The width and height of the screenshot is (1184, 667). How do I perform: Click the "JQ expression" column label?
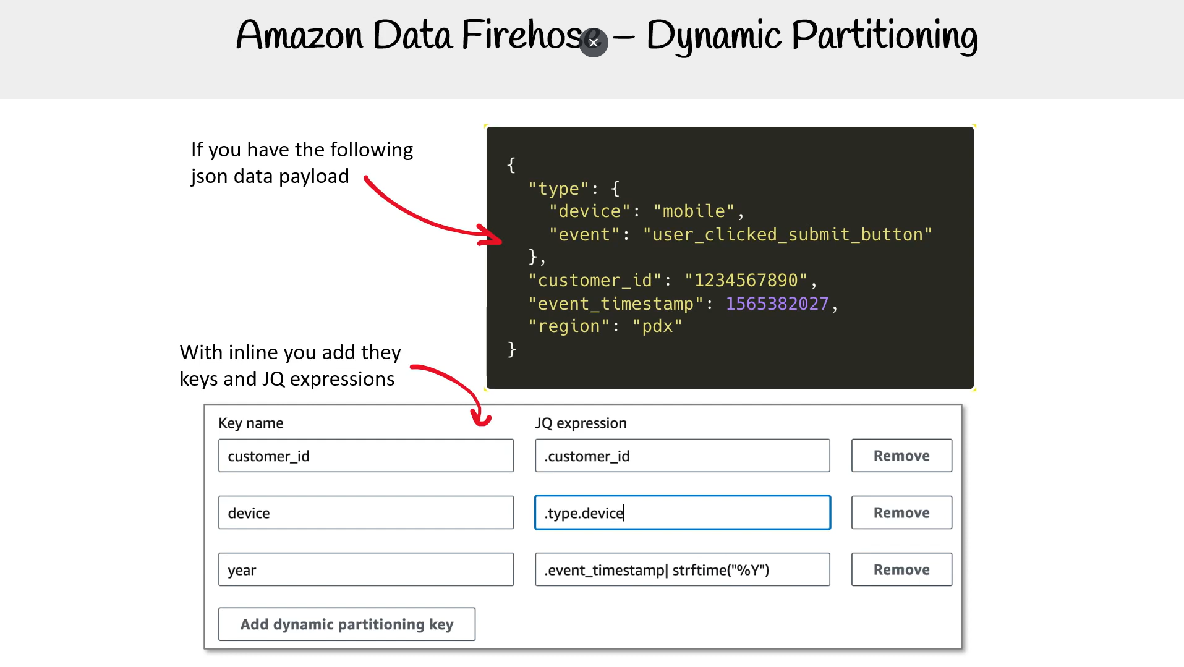click(581, 423)
